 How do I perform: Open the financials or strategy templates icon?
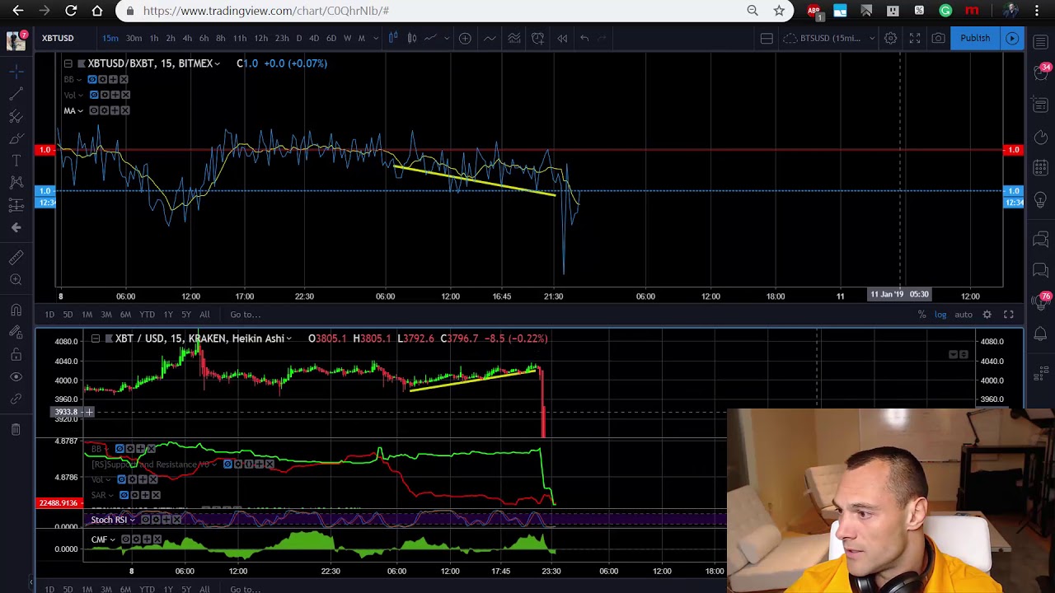[x=514, y=38]
